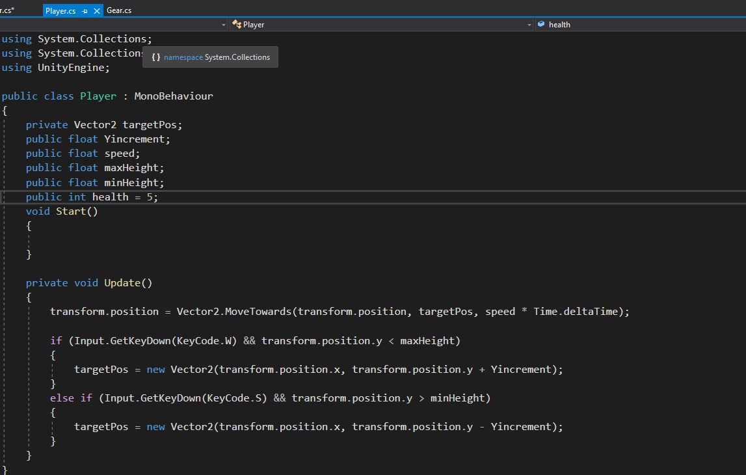Screen dimensions: 746x475
Task: Open the Player type dropdown arrow
Action: [529, 25]
